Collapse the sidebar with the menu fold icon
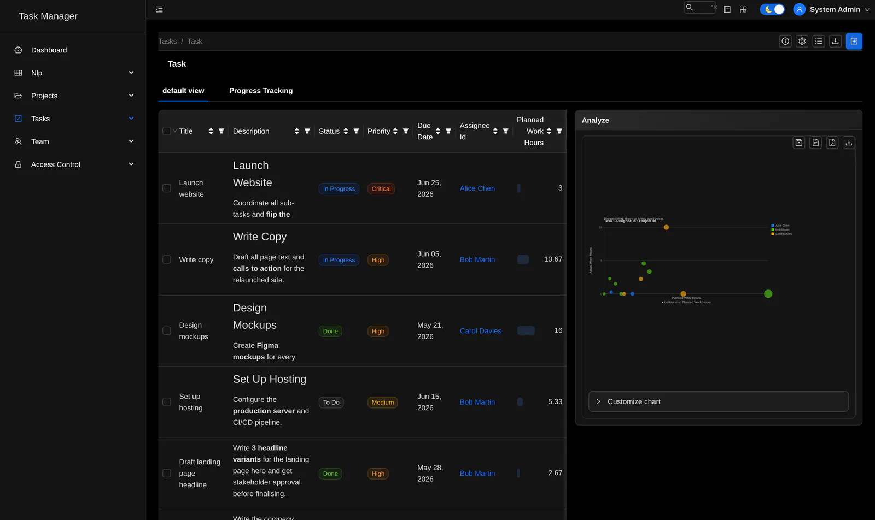This screenshot has height=520, width=875. point(159,9)
